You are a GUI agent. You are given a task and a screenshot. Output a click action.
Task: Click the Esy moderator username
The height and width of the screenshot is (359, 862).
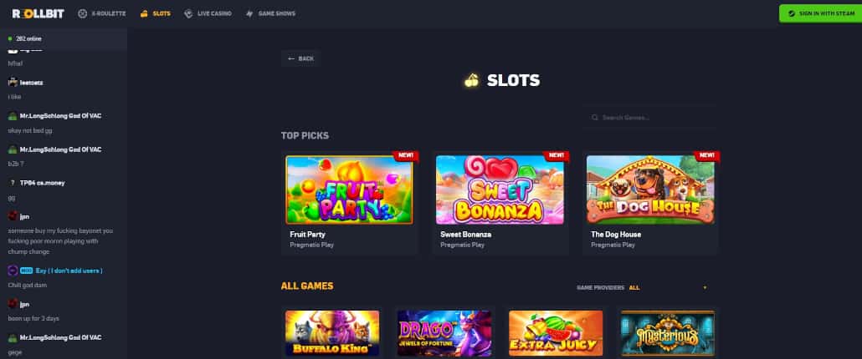tap(69, 271)
